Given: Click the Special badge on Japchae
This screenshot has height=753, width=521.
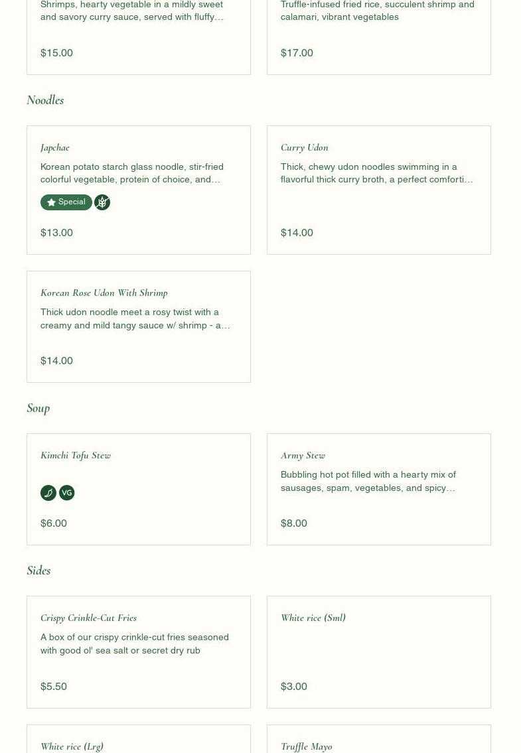Looking at the screenshot, I should point(66,202).
